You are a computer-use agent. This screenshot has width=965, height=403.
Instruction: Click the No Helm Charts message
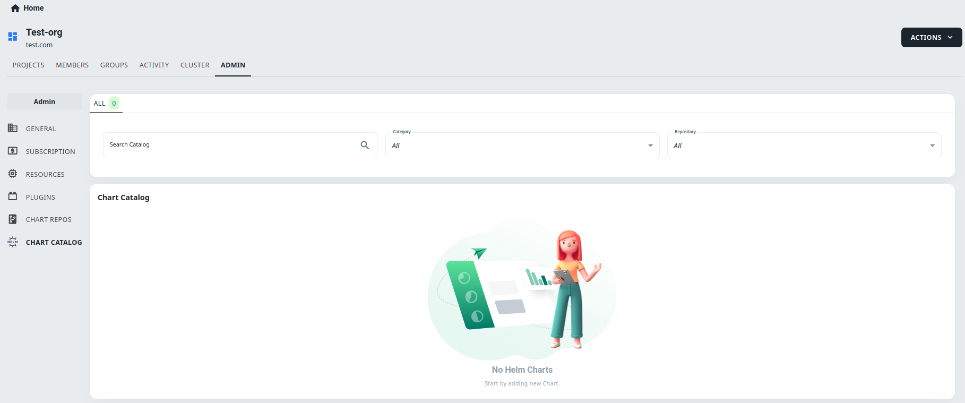pos(522,370)
